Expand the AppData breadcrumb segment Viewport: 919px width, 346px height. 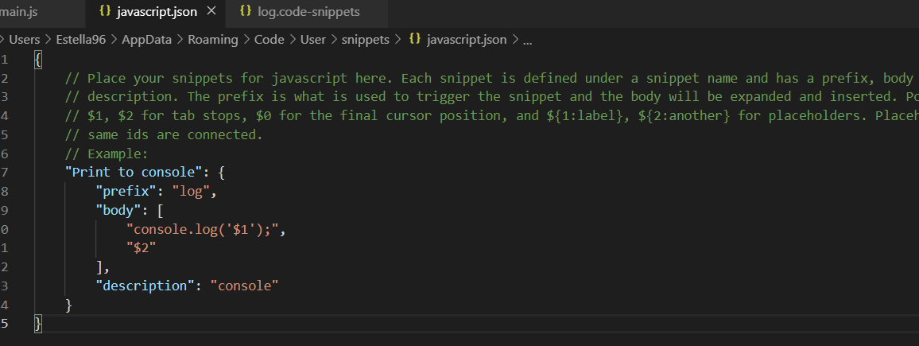(146, 40)
